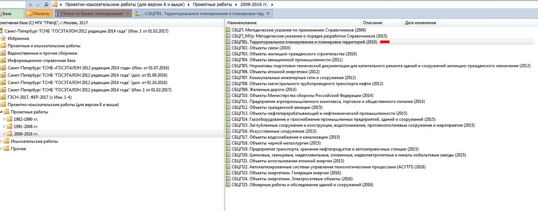Image resolution: width=538 pixels, height=211 pixels.
Task: Click the folder icon in breadcrumb path
Action: [55, 5]
